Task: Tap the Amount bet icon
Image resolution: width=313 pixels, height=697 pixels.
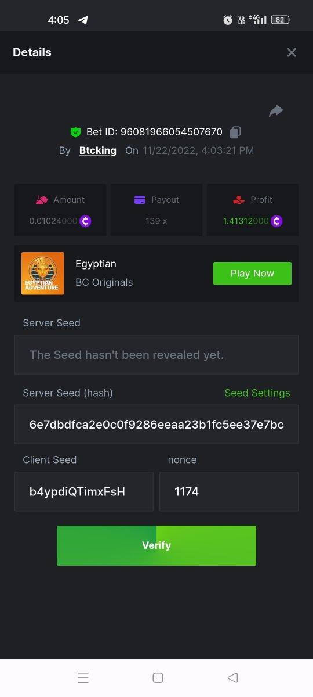Action: pos(42,200)
